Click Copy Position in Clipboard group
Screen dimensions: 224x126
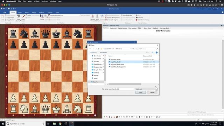tap(10, 20)
